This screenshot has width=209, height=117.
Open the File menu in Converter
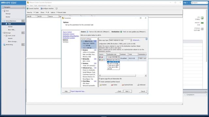tap(27, 6)
